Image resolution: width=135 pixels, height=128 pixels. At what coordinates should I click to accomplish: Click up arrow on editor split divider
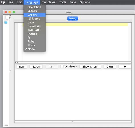(x=15, y=62)
